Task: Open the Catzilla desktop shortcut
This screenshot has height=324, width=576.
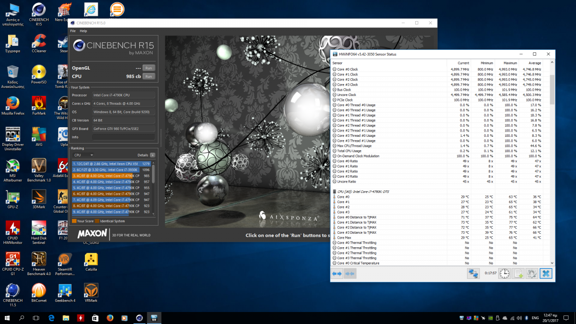Action: coord(91,262)
